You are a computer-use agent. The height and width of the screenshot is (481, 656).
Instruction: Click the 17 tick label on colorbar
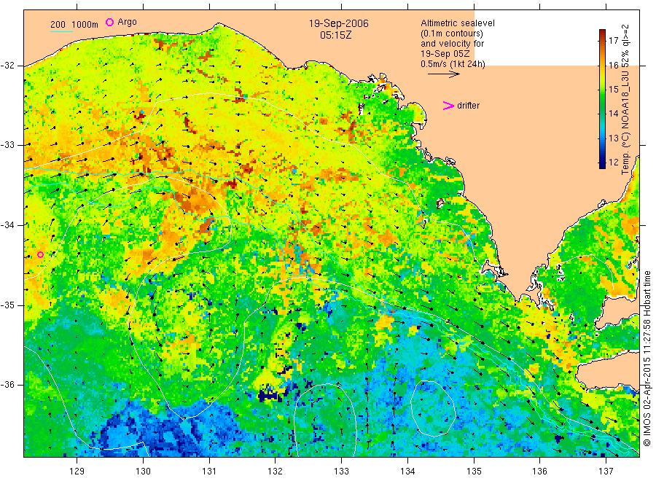[613, 41]
